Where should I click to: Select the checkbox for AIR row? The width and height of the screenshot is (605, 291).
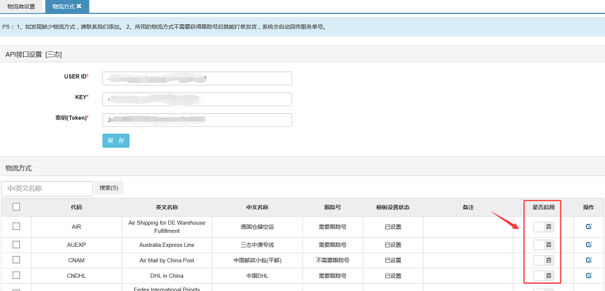(16, 226)
